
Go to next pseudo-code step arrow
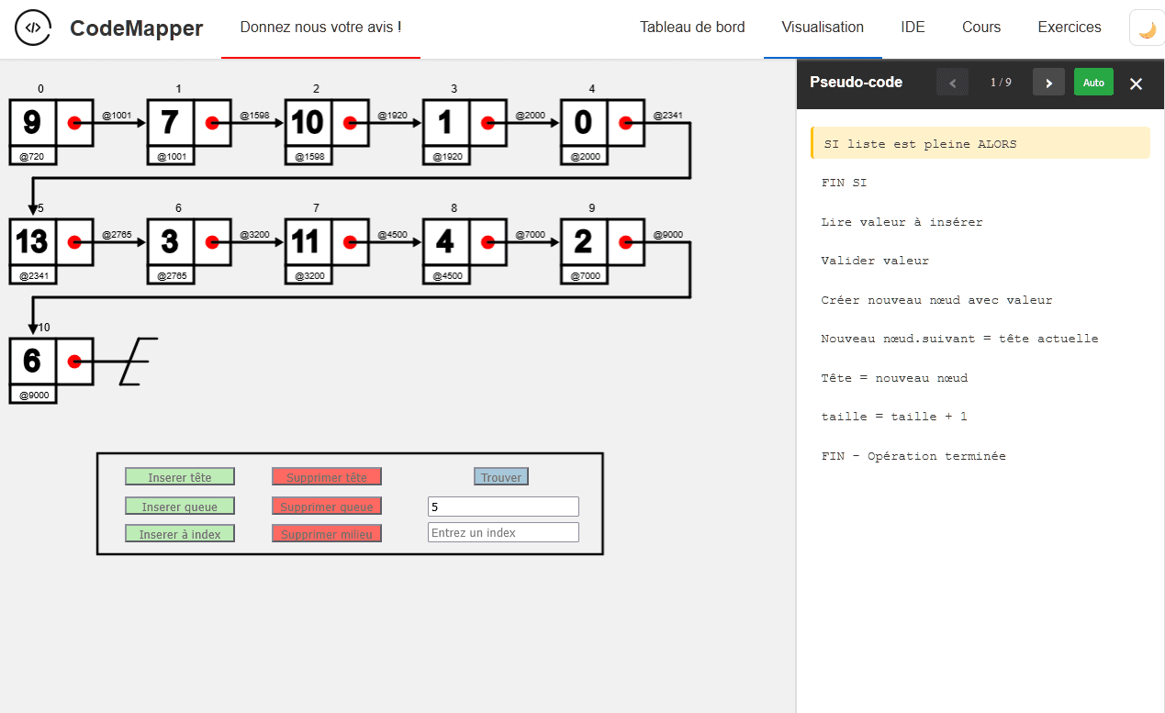coord(1048,83)
